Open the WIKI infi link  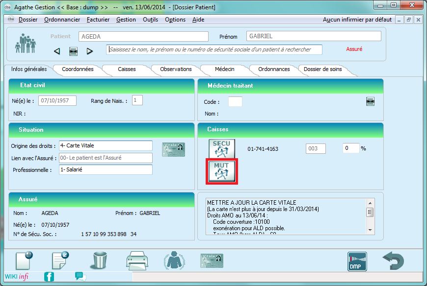17,277
